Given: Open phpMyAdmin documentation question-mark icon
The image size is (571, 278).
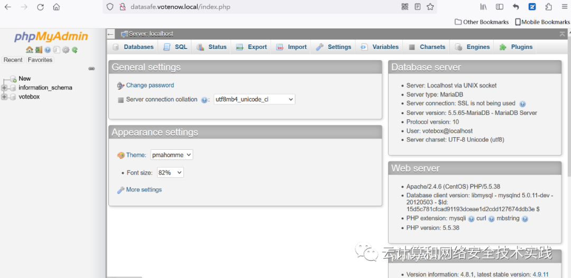Looking at the screenshot, I should coord(48,50).
